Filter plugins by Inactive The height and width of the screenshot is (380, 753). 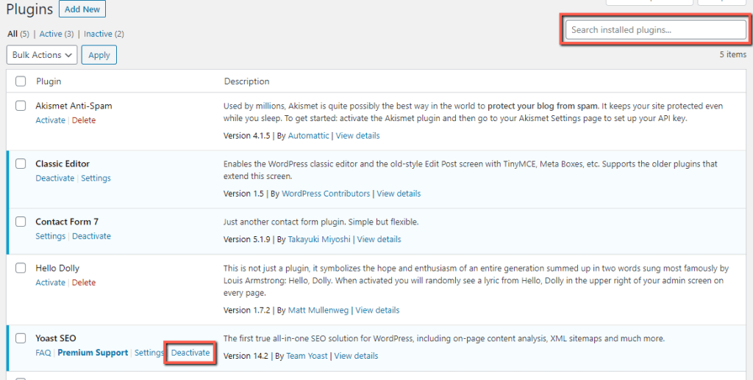point(98,34)
